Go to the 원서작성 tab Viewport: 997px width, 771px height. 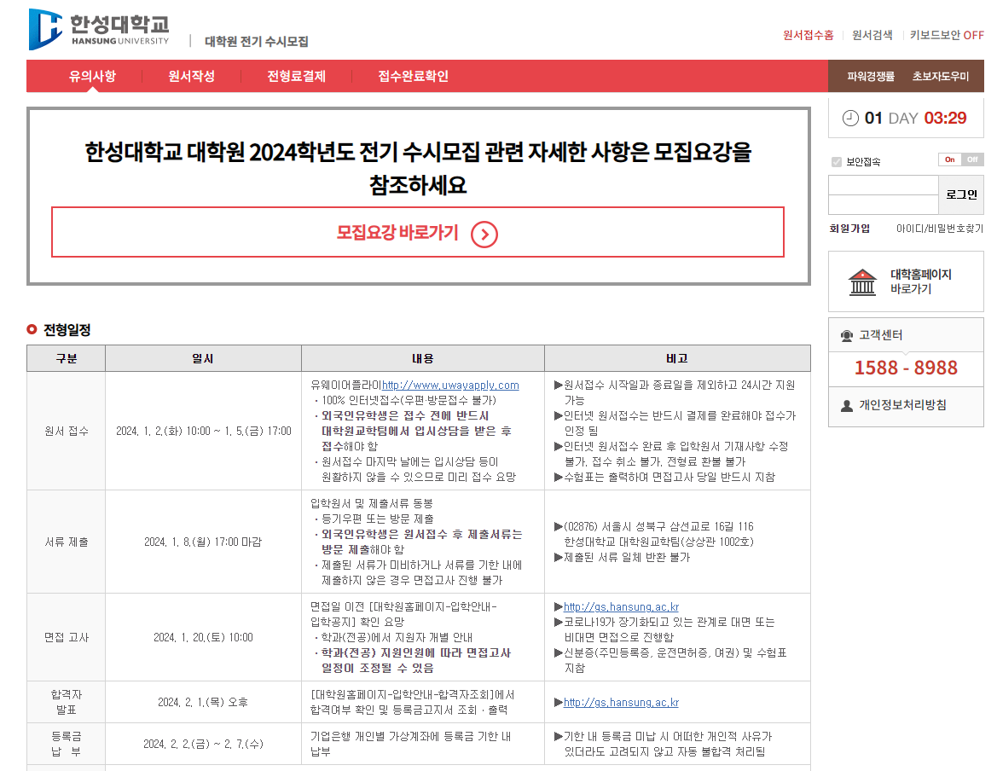coord(191,76)
